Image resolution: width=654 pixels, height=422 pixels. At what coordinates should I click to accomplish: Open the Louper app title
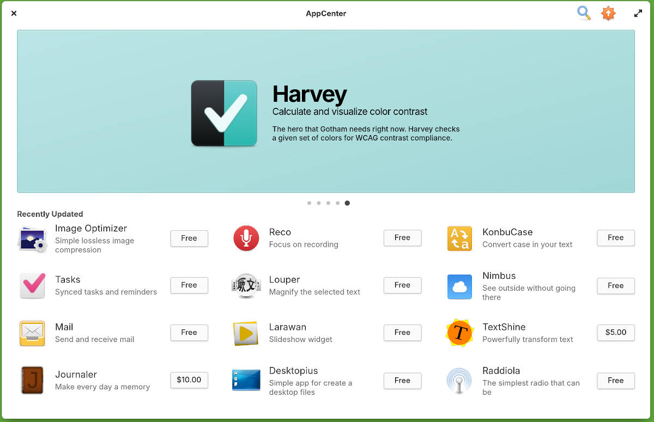click(x=284, y=279)
